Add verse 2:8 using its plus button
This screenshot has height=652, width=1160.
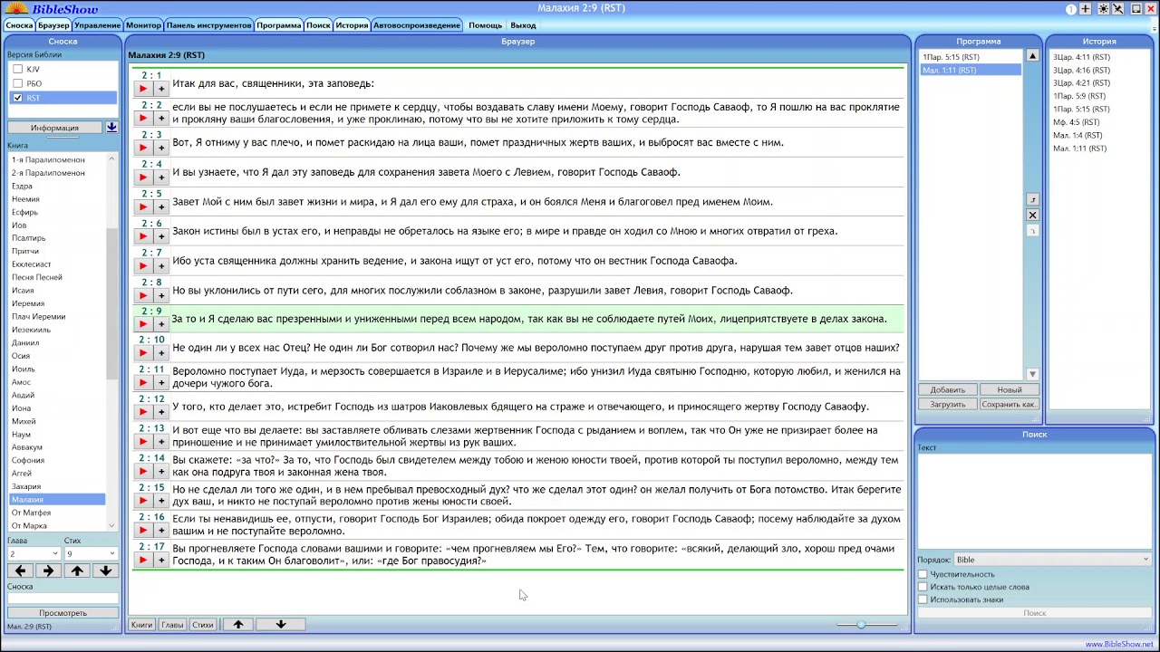[161, 295]
